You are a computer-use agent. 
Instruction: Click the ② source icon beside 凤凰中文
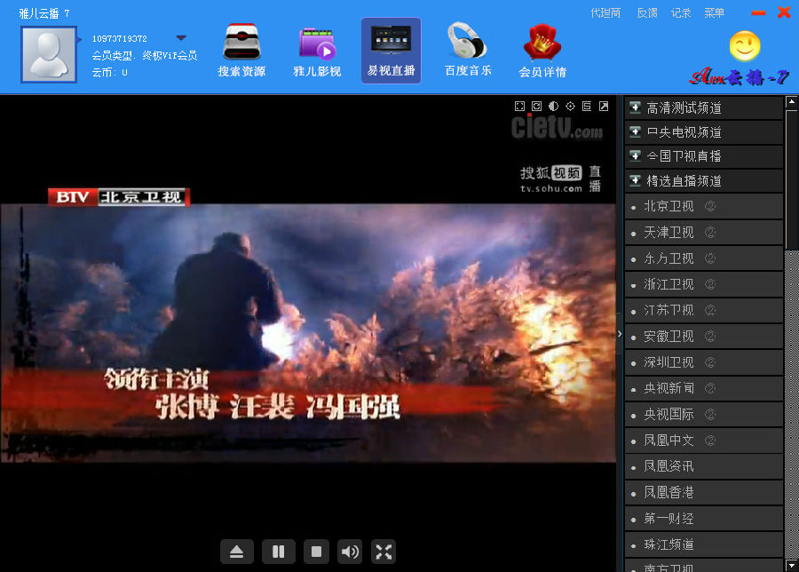pyautogui.click(x=710, y=441)
